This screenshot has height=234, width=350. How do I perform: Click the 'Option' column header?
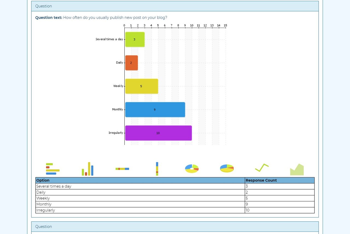(140, 180)
